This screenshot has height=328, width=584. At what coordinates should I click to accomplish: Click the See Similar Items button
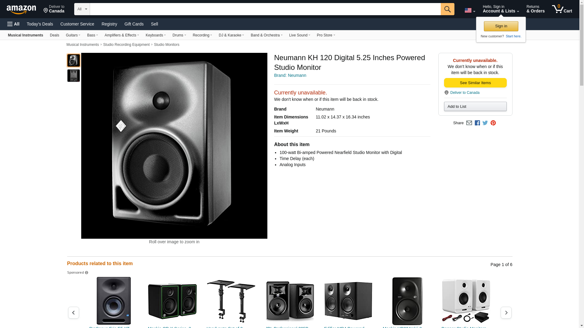point(475,83)
